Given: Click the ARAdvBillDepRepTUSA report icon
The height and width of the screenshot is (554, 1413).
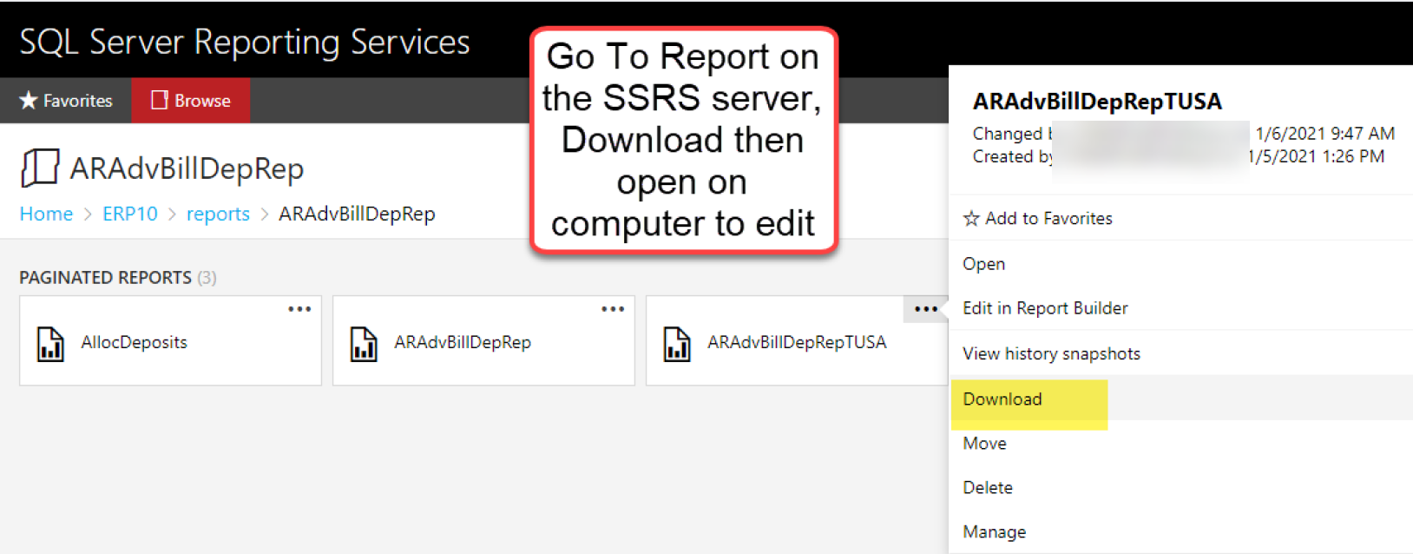Looking at the screenshot, I should 677,343.
